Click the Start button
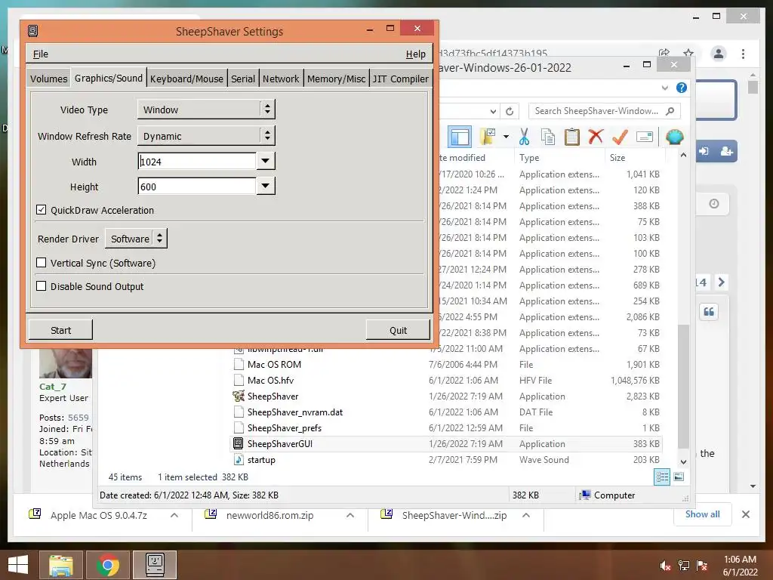 point(60,330)
